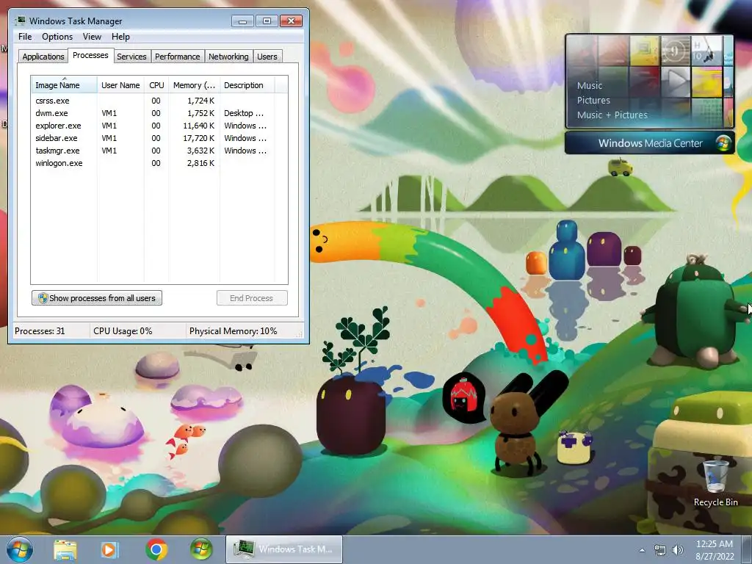This screenshot has height=564, width=752.
Task: Click the Show Desktop strip
Action: 746,549
